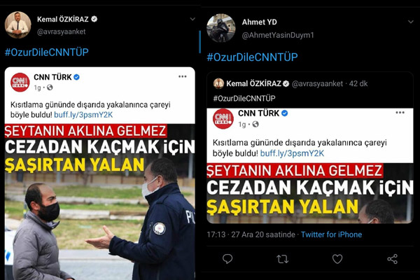Click the Twitter for iPhone source link

pos(331,234)
